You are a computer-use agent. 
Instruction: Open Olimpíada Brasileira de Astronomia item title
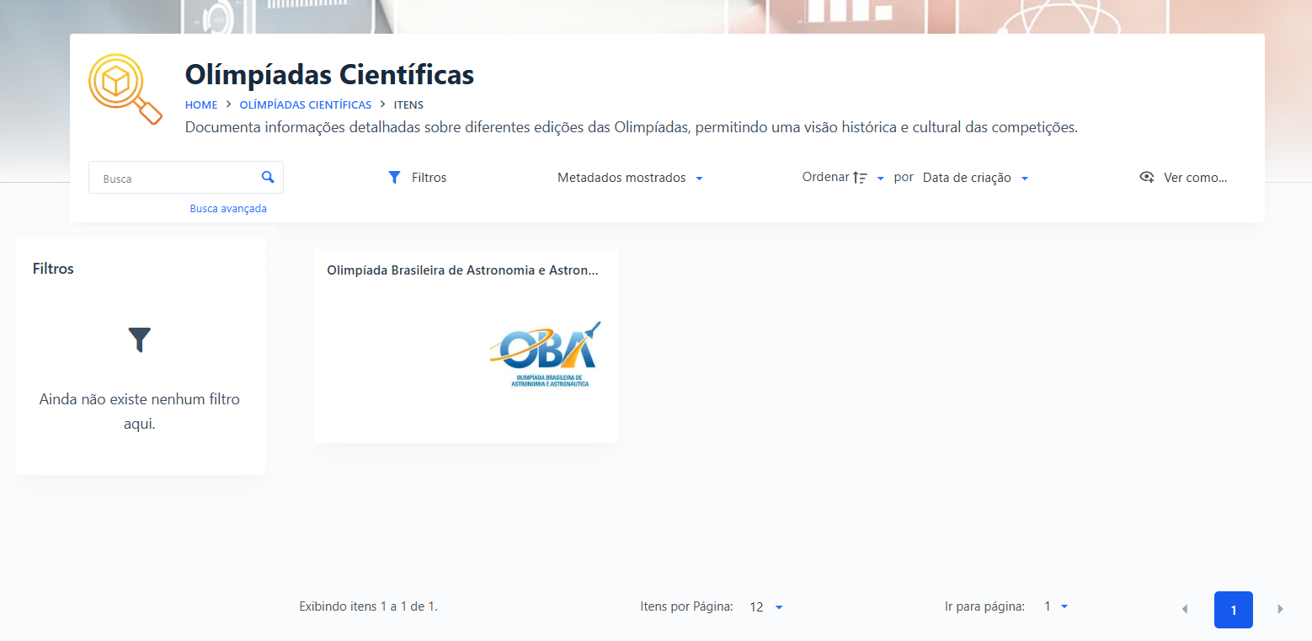pos(463,270)
